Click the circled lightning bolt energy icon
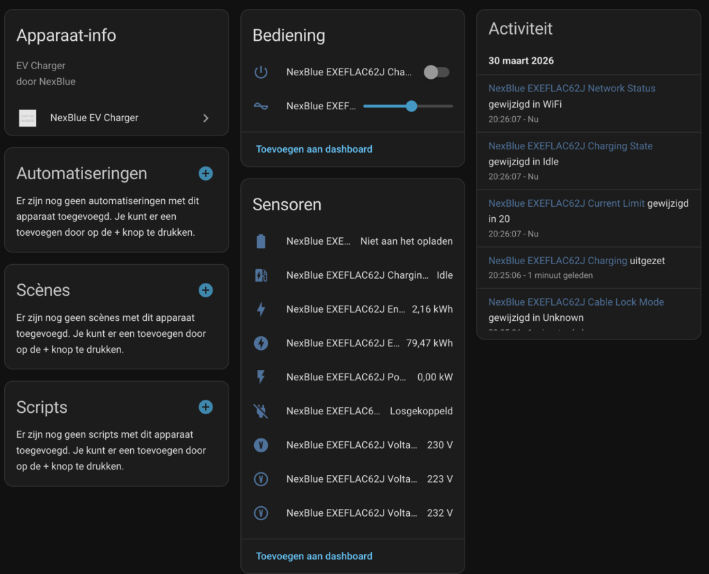 (x=260, y=343)
